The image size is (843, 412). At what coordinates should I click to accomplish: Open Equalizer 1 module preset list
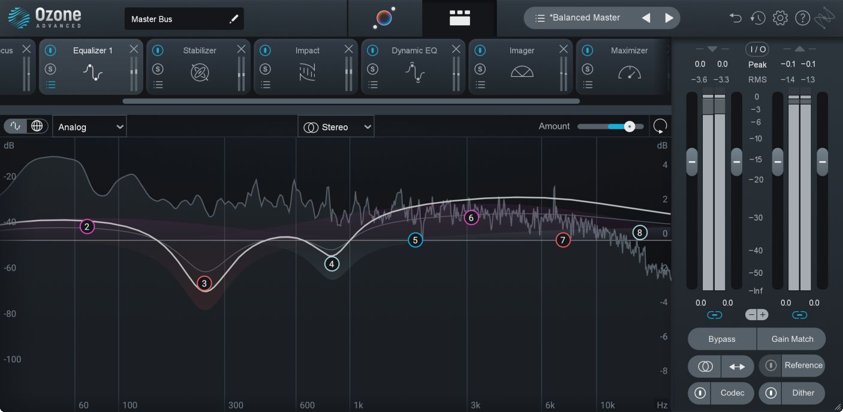51,85
